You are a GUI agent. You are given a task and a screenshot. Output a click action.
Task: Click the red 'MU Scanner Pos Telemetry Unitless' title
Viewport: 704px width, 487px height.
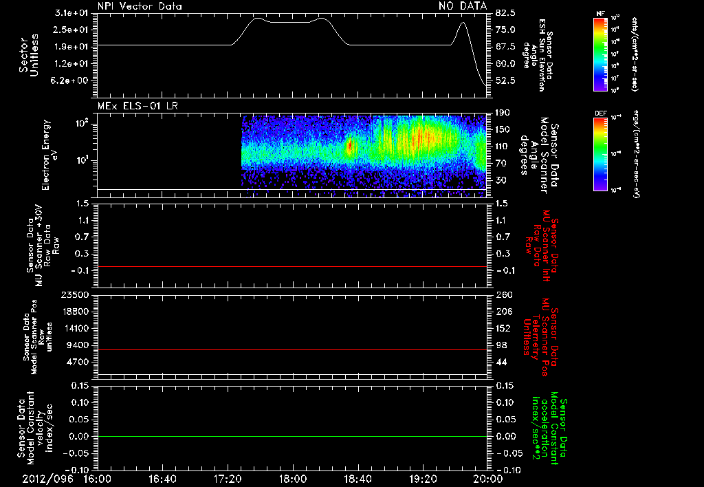[x=541, y=337]
